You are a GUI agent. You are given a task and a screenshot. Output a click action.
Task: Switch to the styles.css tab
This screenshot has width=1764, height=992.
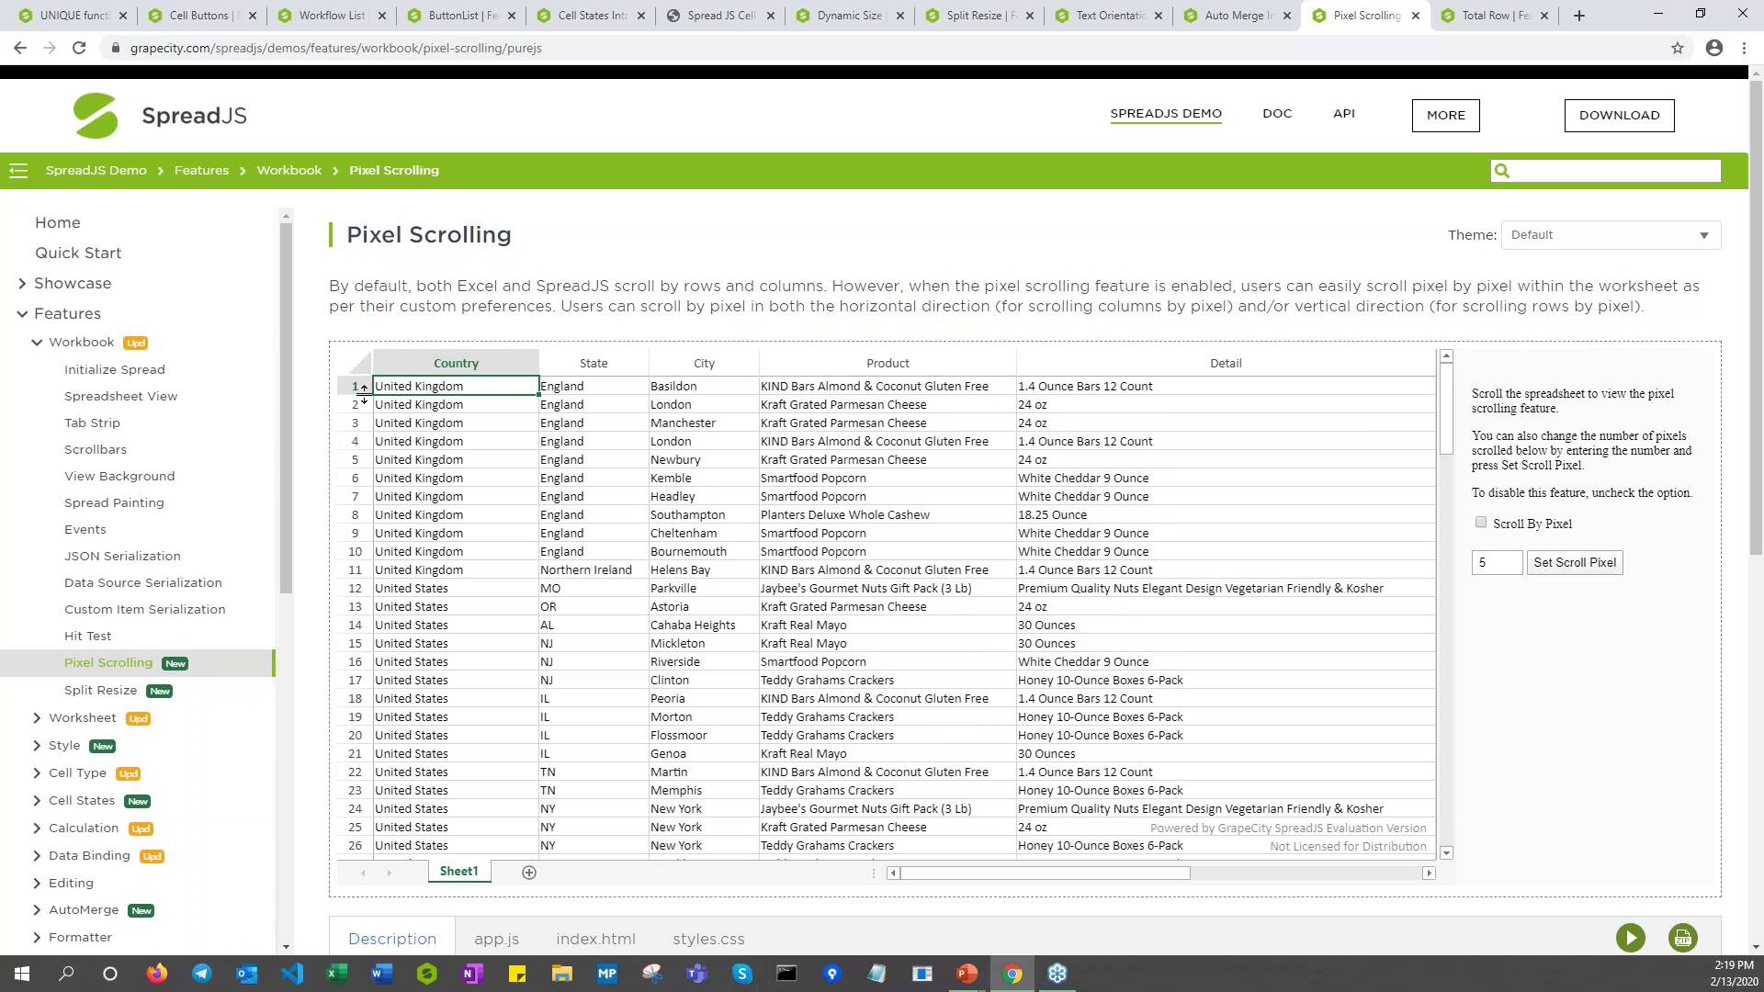click(x=708, y=939)
